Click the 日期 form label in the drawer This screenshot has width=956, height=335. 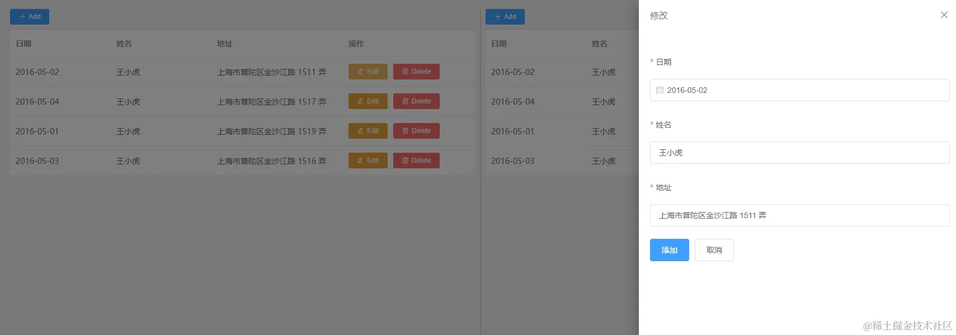point(663,62)
